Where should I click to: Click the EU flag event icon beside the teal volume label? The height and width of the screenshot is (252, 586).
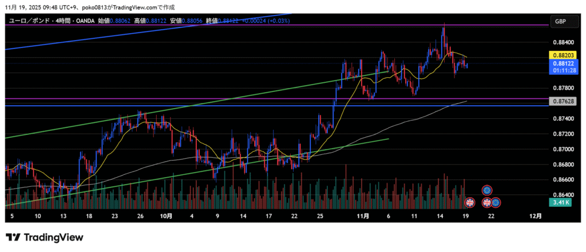[x=496, y=202]
